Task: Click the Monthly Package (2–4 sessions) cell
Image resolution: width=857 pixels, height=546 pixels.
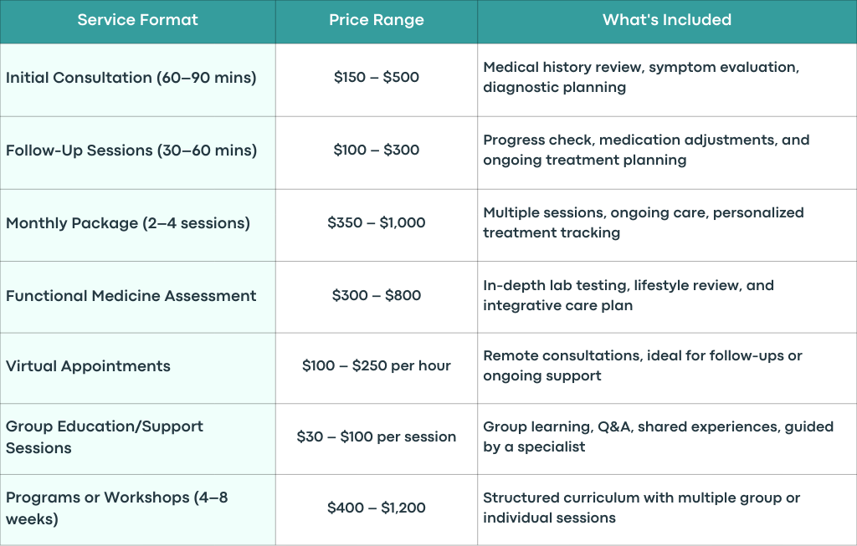Action: point(138,225)
